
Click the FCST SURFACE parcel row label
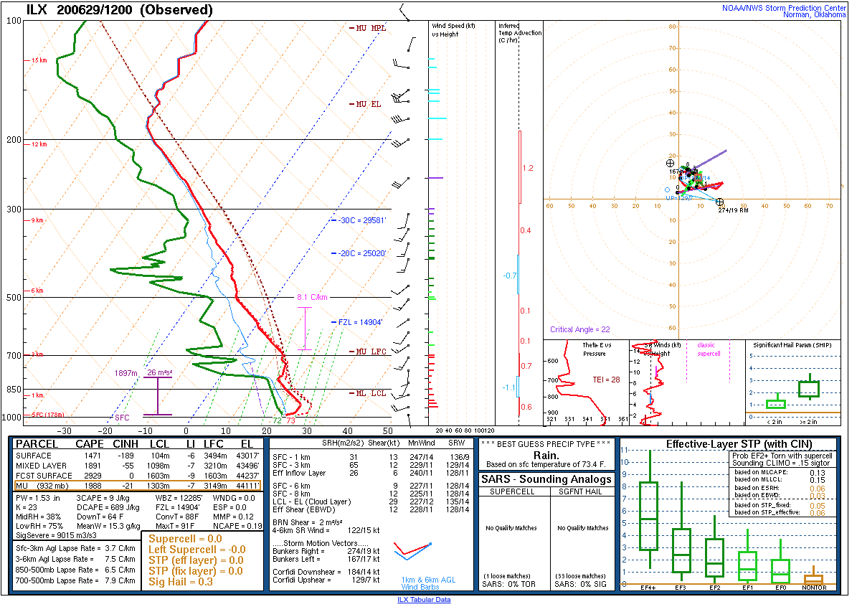tap(44, 476)
